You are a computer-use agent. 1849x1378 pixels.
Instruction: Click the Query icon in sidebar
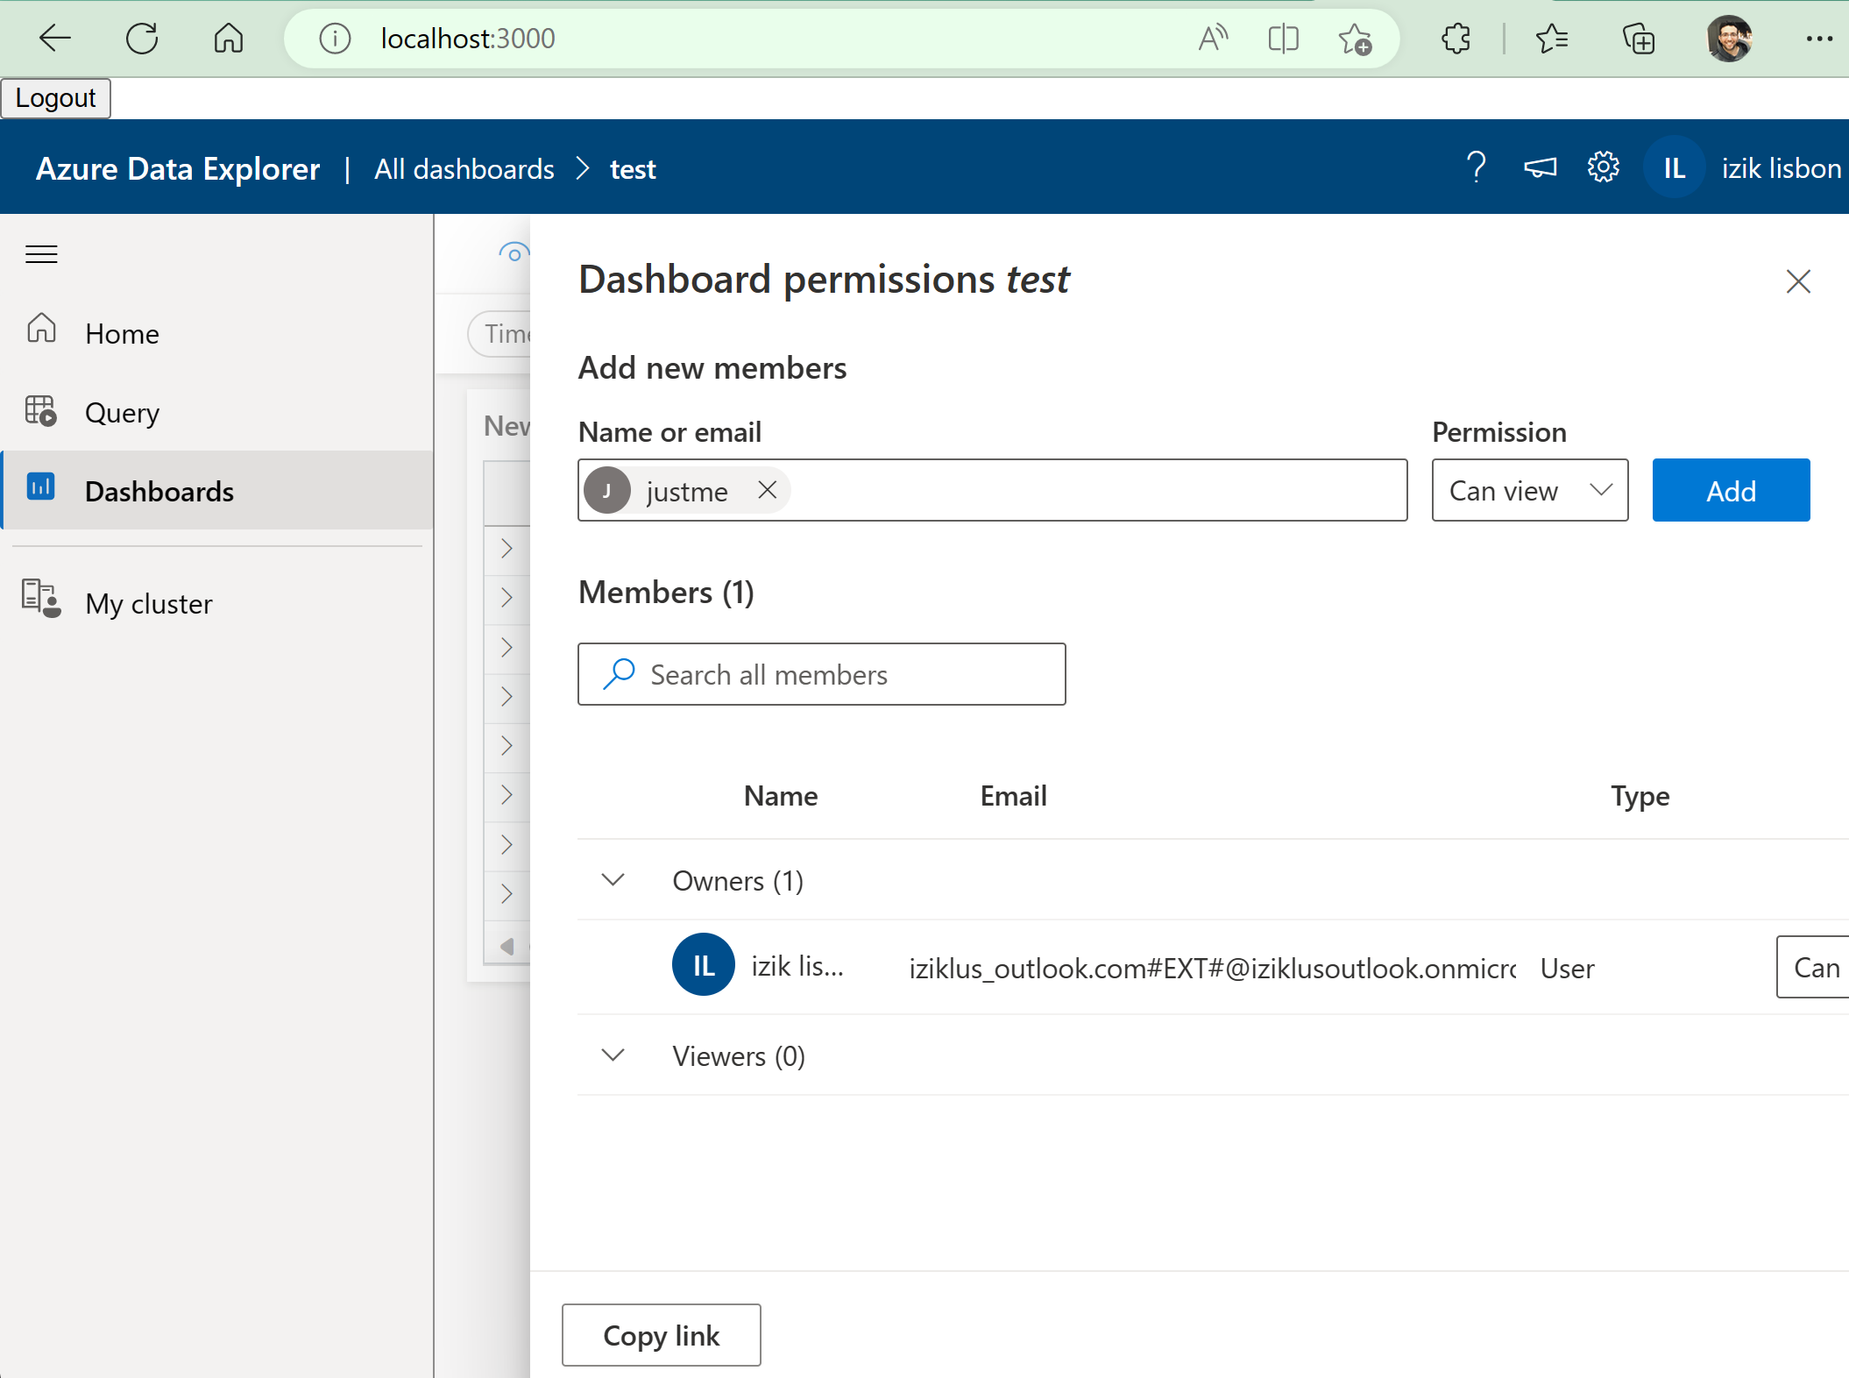point(40,411)
